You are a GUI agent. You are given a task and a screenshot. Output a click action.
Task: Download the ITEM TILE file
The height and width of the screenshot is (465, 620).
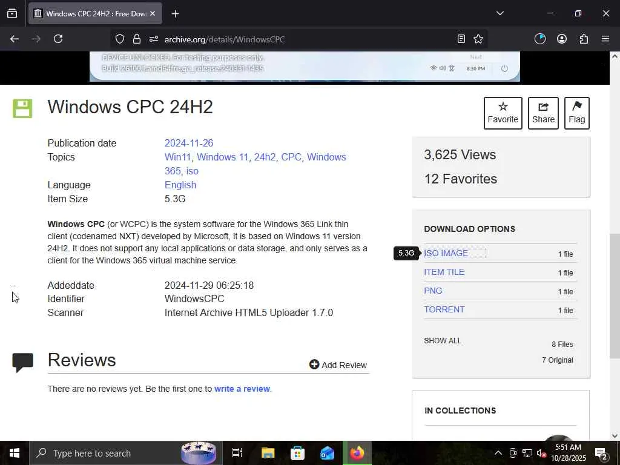click(x=444, y=272)
